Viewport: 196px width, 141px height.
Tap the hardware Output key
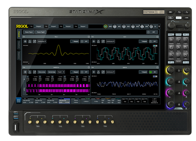(185, 40)
